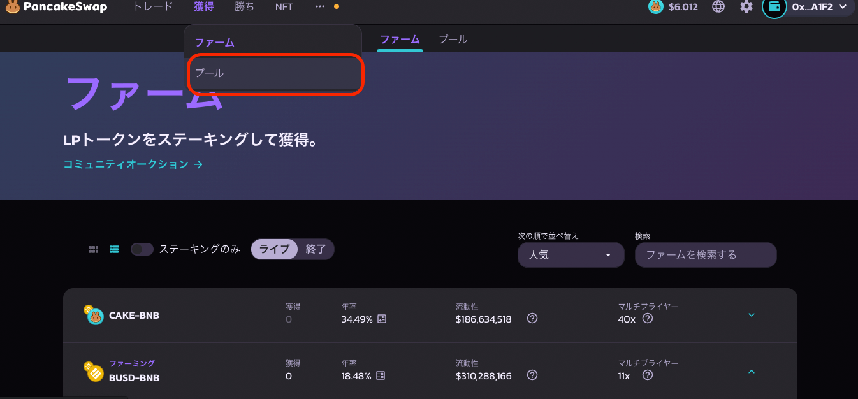858x399 pixels.
Task: Select the ライブ filter option
Action: pos(274,249)
